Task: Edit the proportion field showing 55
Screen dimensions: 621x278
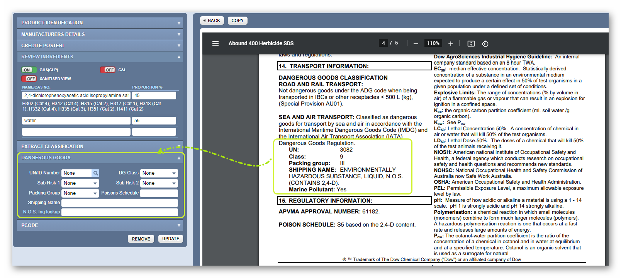Action: (x=154, y=121)
